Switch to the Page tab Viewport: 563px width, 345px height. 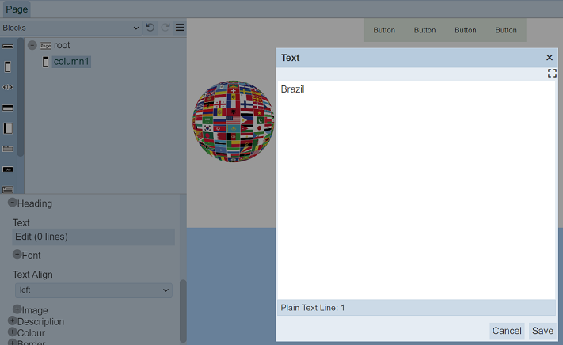coord(17,9)
